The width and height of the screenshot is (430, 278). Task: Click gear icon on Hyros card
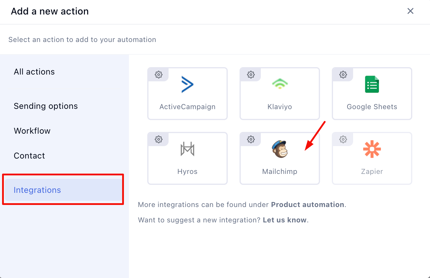pyautogui.click(x=159, y=139)
